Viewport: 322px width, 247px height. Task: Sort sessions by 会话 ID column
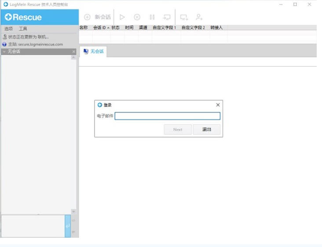[x=101, y=27]
